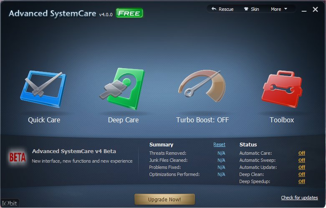
Task: Toggle Automatic Sweep Off link
Action: (x=302, y=160)
